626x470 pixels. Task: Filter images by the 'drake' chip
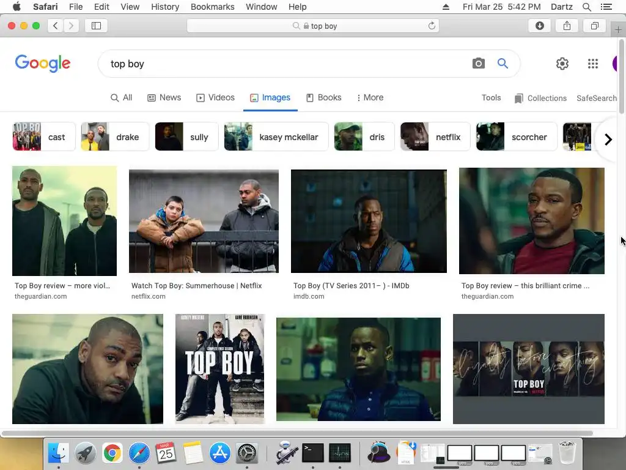[x=115, y=136]
